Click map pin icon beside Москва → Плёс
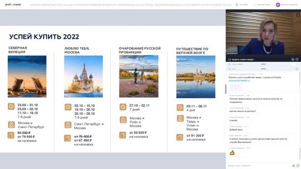This screenshot has height=169, width=301. click(123, 120)
